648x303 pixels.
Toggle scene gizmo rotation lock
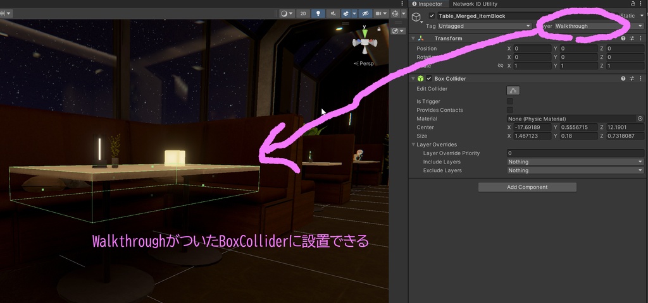tap(379, 29)
